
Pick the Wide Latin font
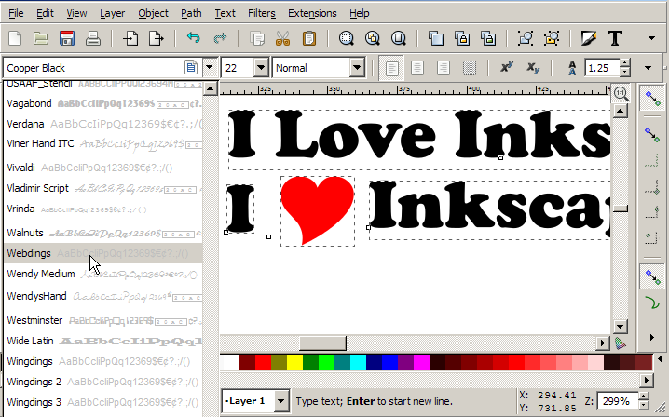(x=102, y=341)
